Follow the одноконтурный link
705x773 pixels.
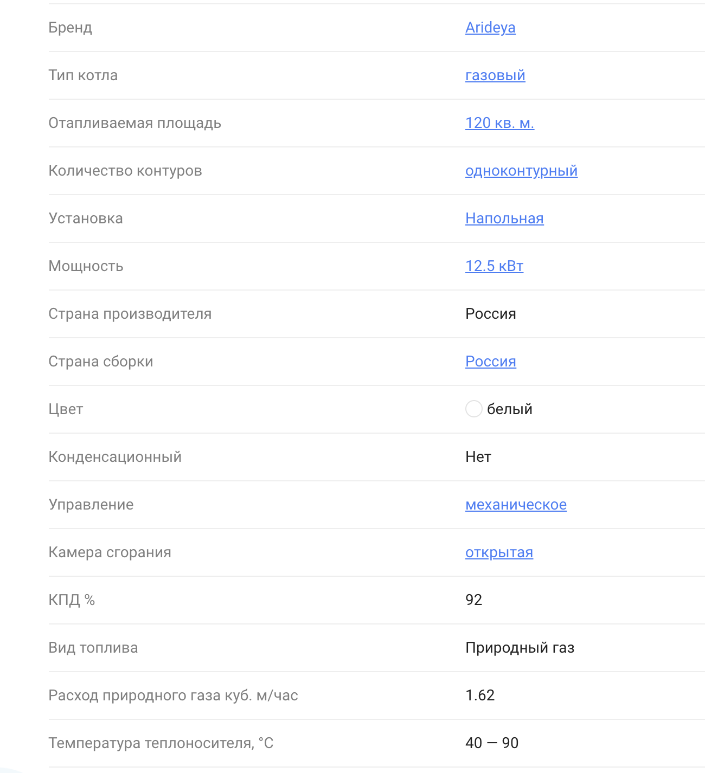(x=521, y=171)
